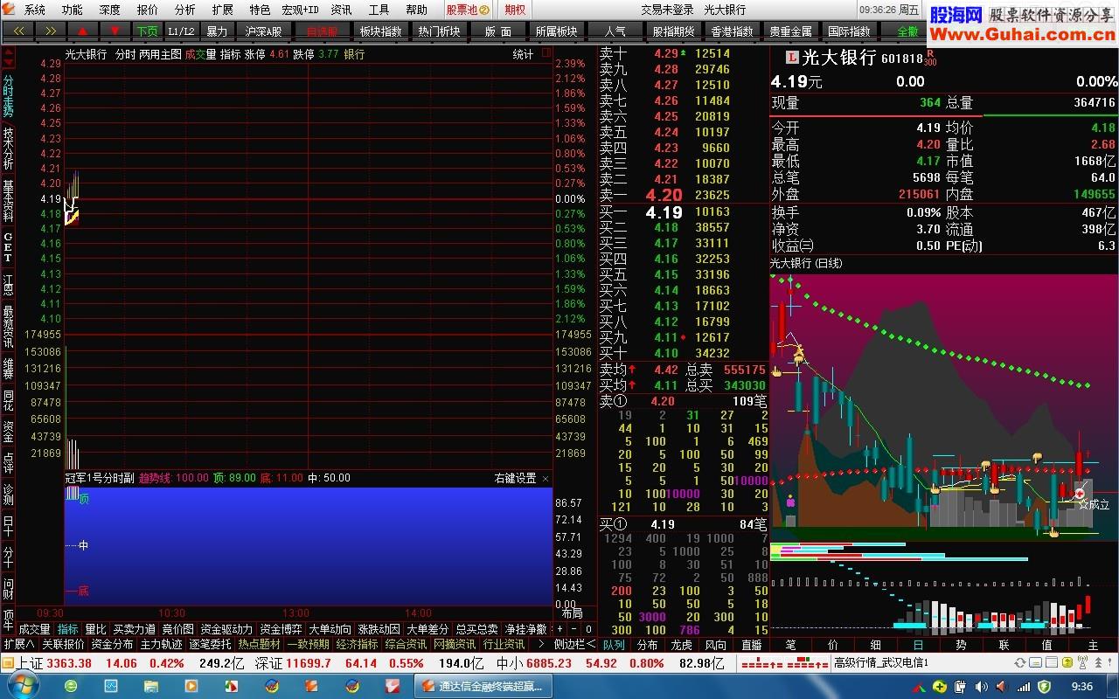This screenshot has width=1119, height=699.
Task: Switch to the 买卖力道 indicator tab
Action: pyautogui.click(x=135, y=629)
